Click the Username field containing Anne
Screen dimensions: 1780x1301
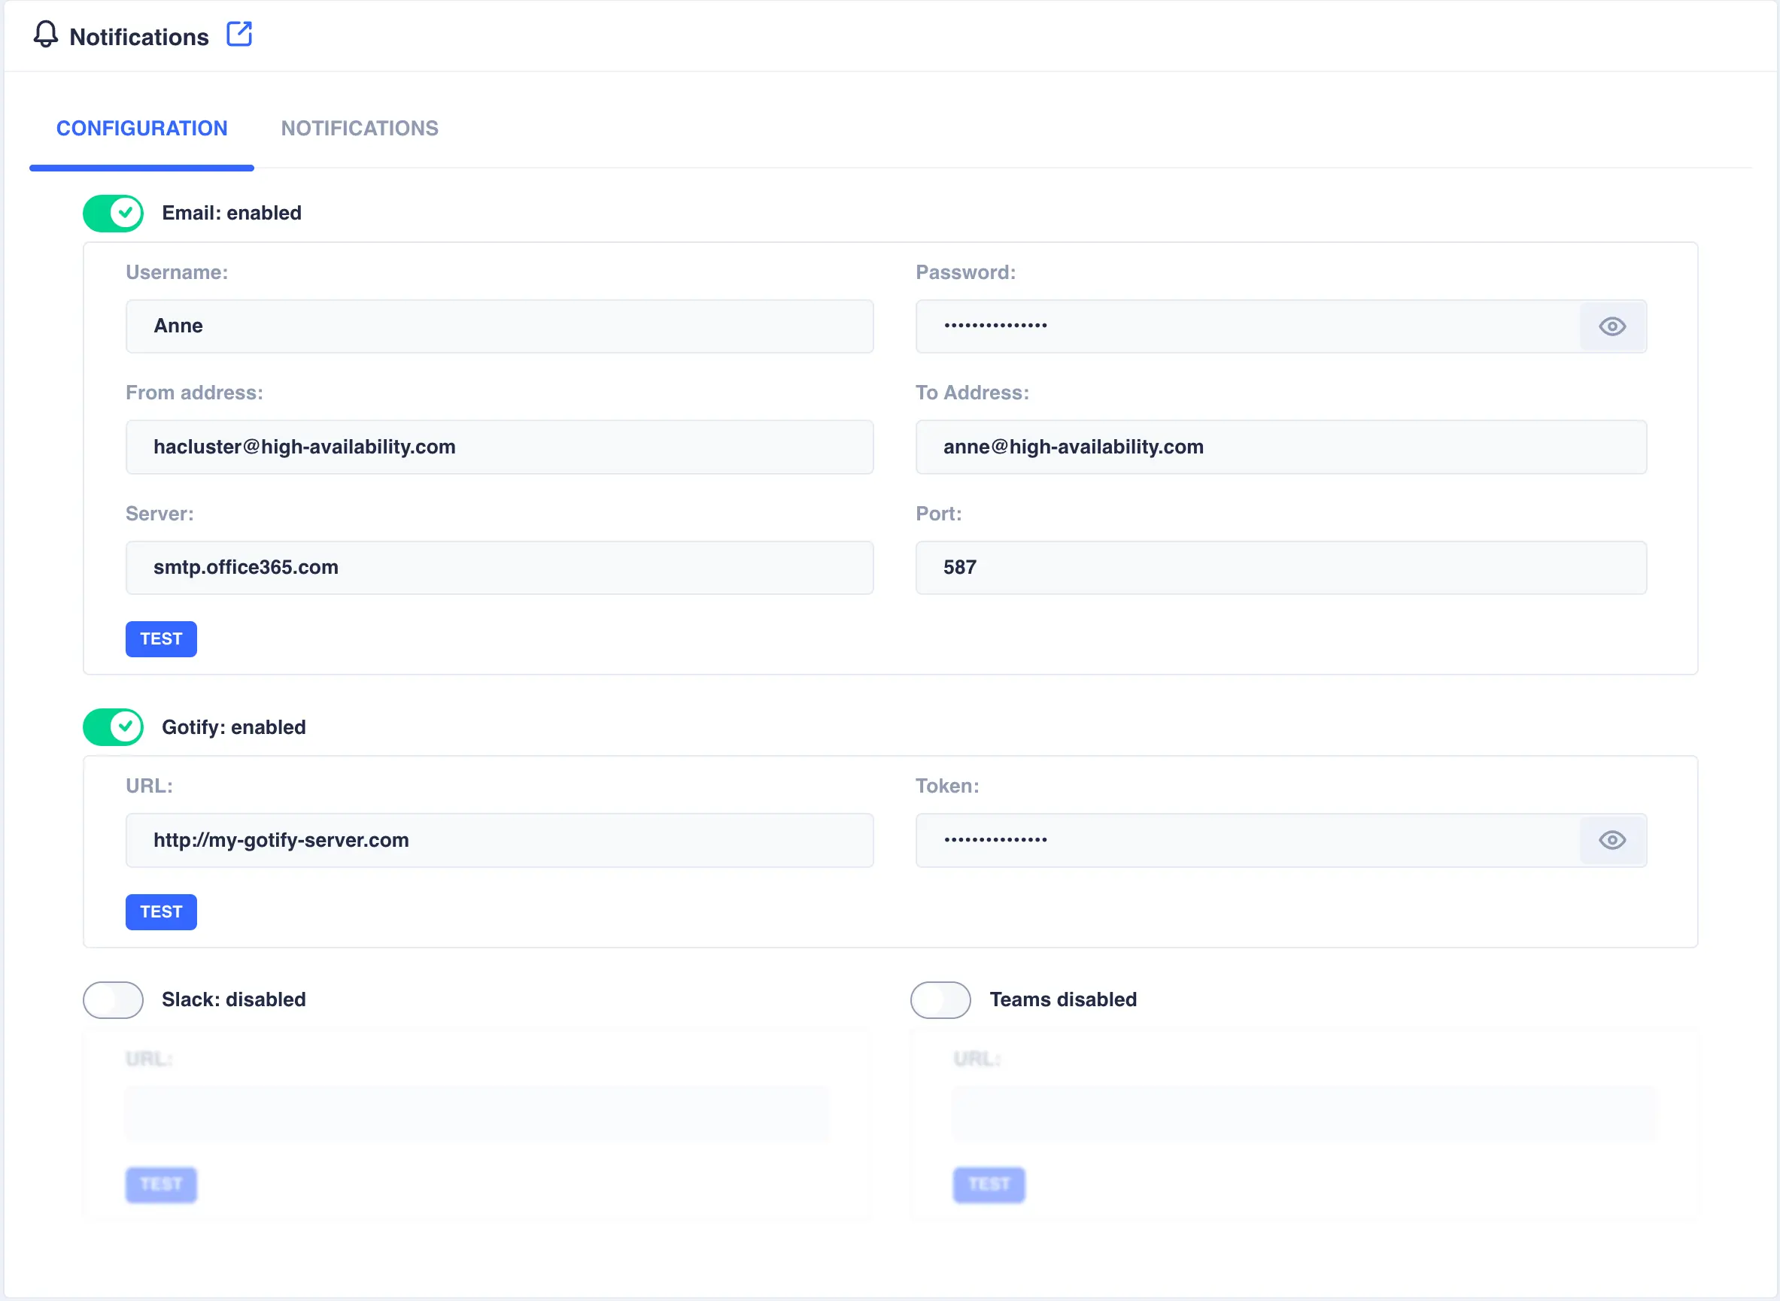500,326
